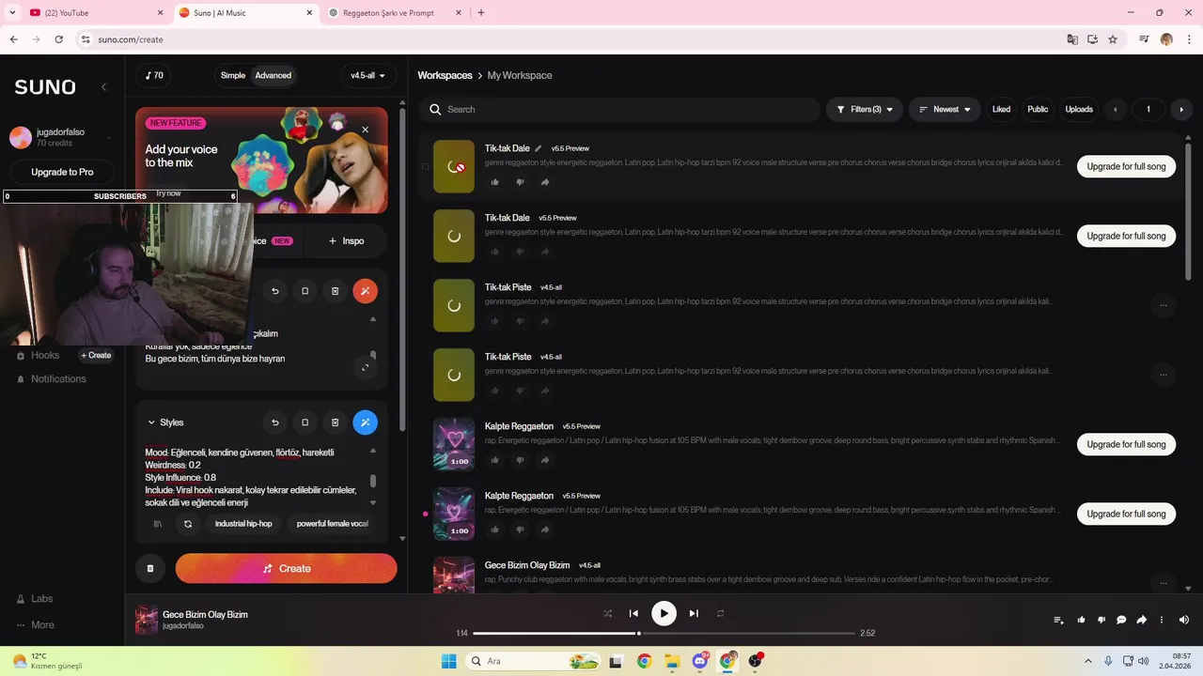Go to previous workspace page
The image size is (1203, 676).
coord(1116,109)
